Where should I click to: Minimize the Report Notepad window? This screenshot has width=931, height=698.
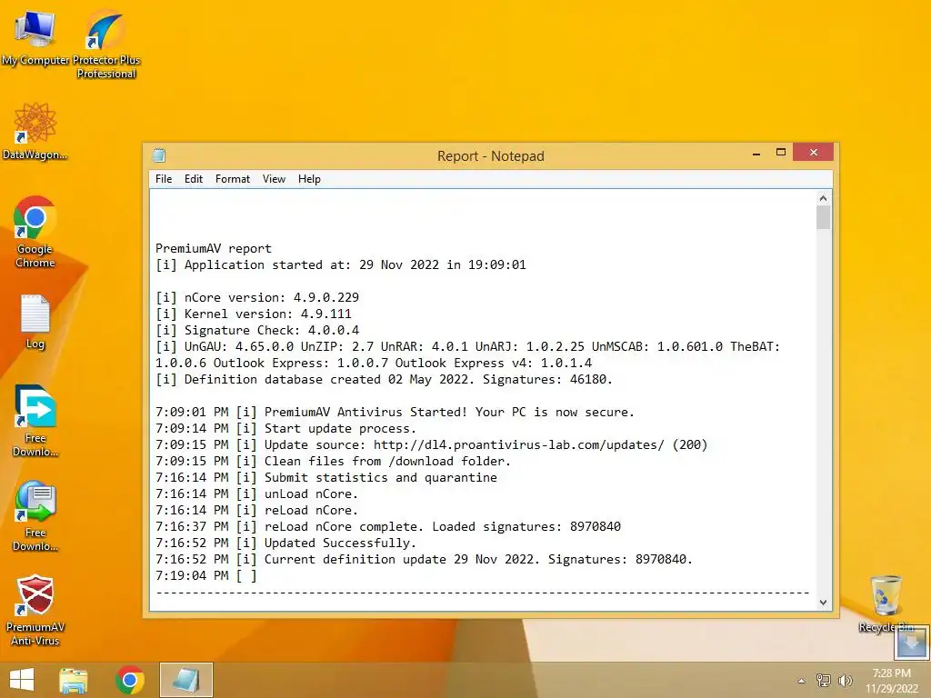756,154
